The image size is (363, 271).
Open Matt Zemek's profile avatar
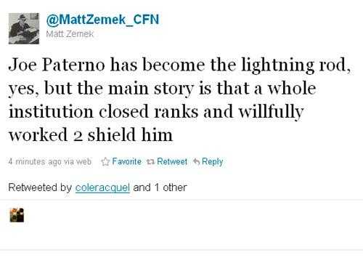24,28
